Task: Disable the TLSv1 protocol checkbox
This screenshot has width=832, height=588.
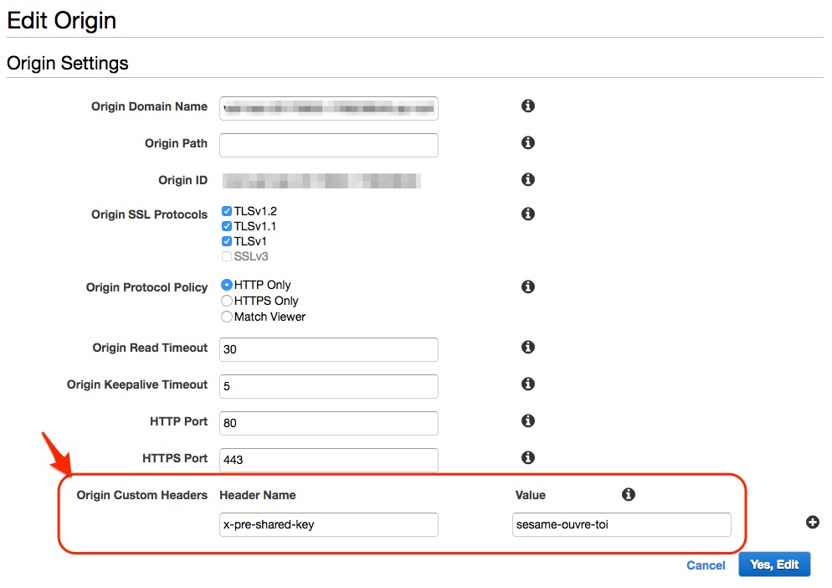Action: [x=227, y=241]
